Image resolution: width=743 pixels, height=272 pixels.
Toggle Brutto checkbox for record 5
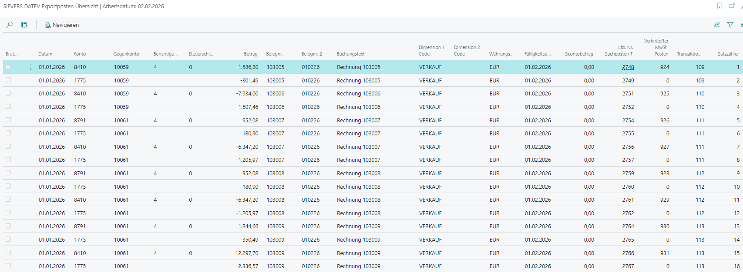pyautogui.click(x=8, y=120)
